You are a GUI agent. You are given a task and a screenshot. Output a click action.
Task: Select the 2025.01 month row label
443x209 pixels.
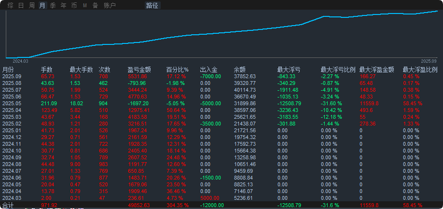(12, 130)
